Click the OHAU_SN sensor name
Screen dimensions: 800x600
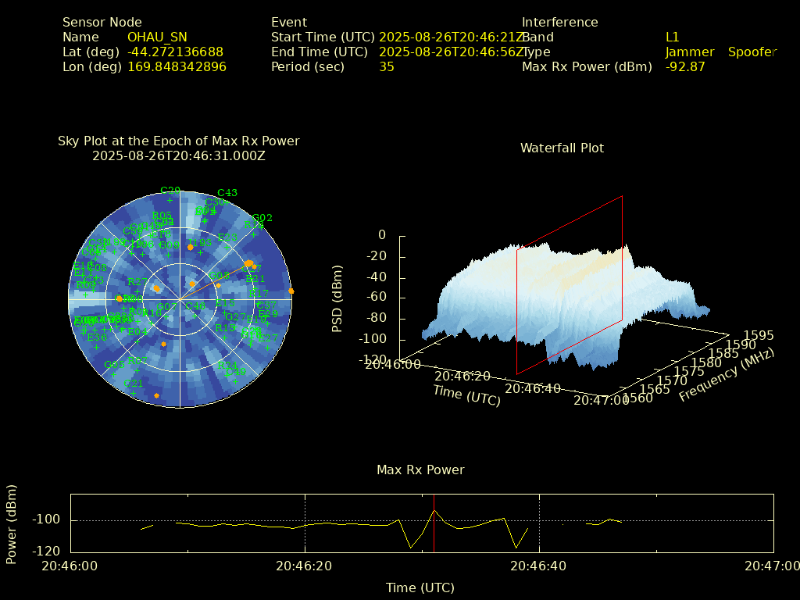point(157,37)
